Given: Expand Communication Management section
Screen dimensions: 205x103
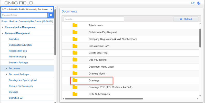Looking at the screenshot, I should click(x=3, y=27).
